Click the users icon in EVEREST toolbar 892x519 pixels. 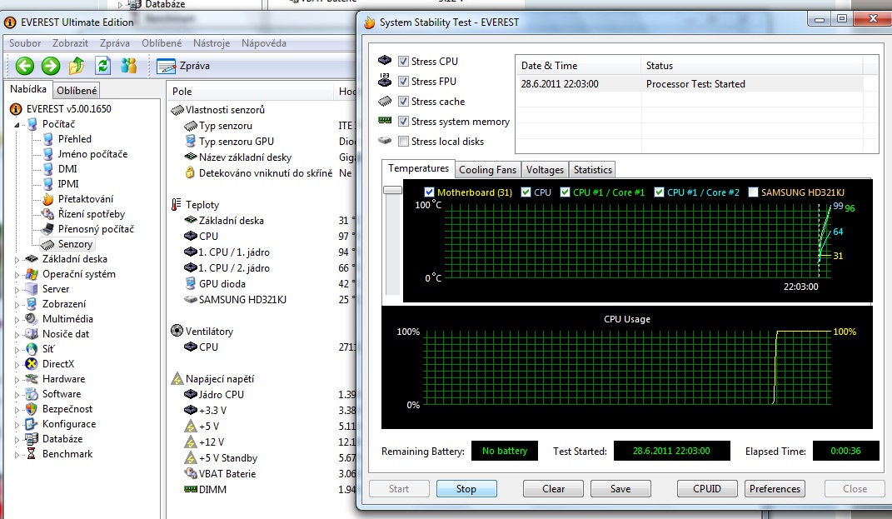tap(129, 66)
